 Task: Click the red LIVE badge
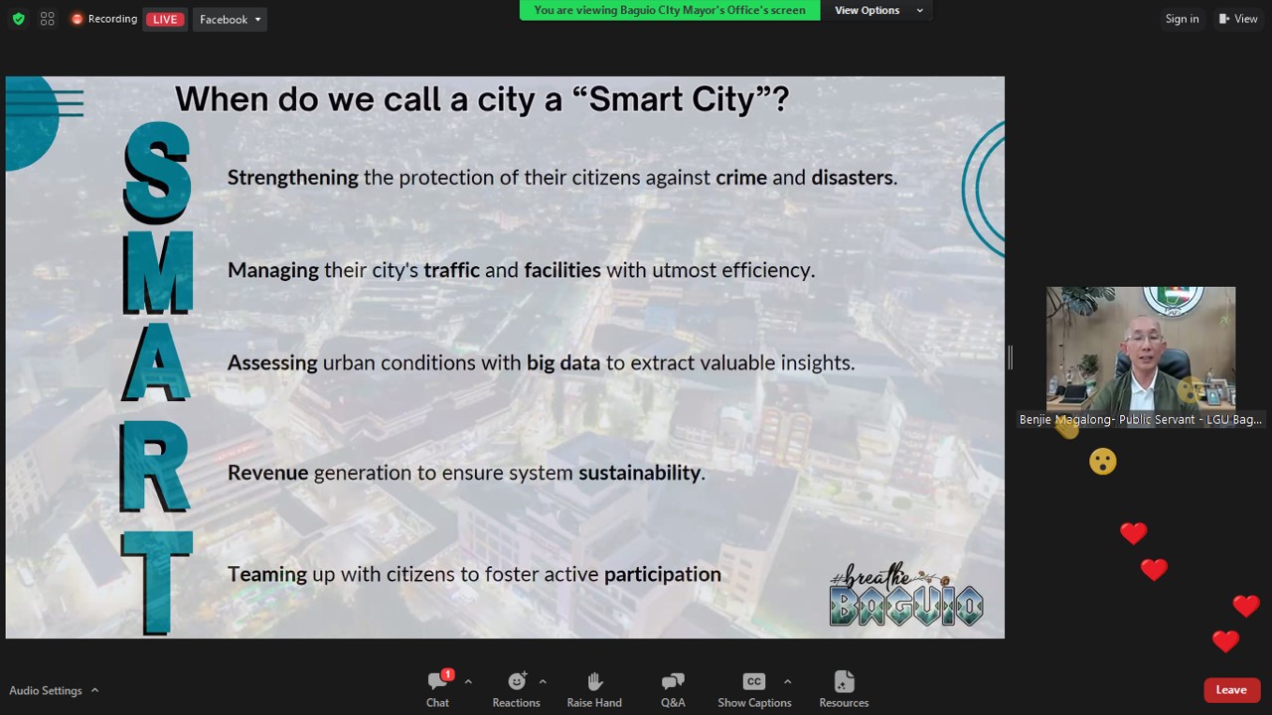pyautogui.click(x=165, y=19)
